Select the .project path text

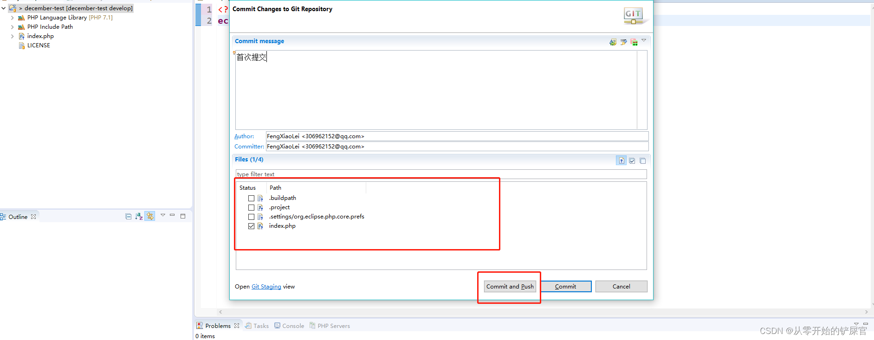[x=279, y=207]
